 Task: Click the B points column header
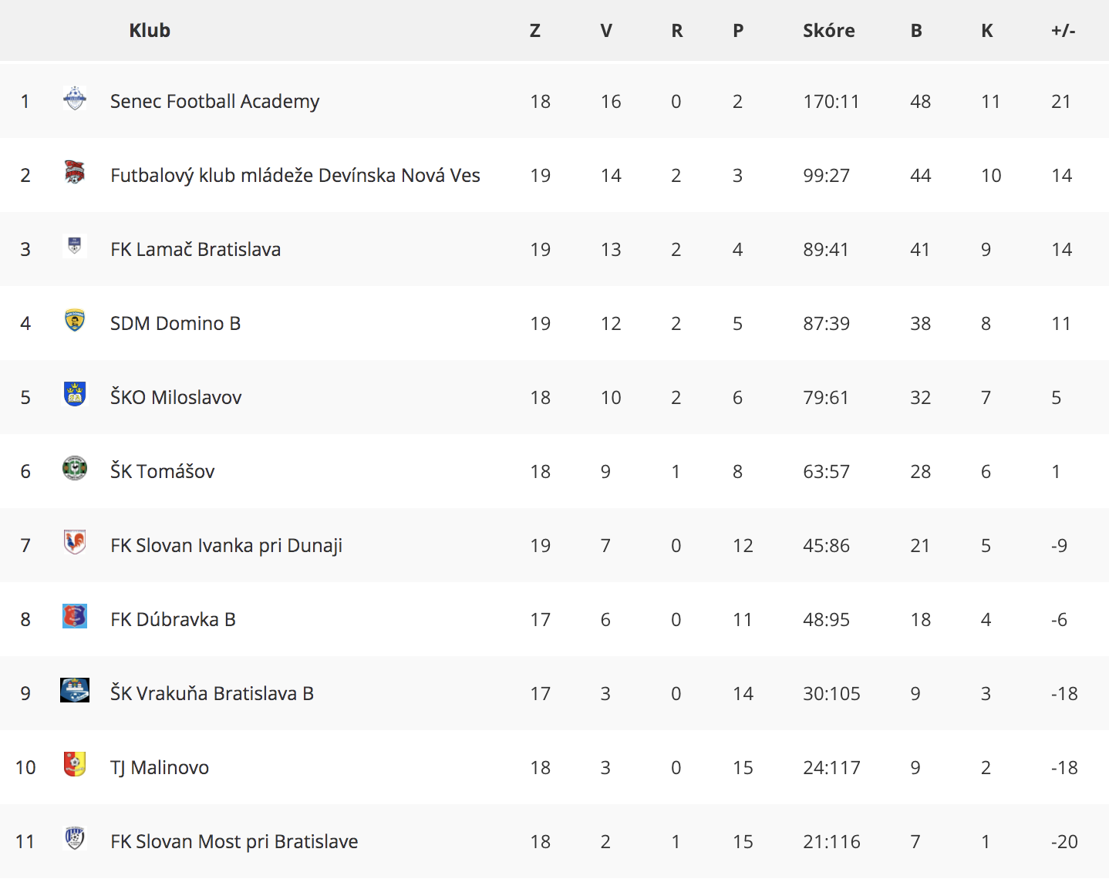(916, 30)
